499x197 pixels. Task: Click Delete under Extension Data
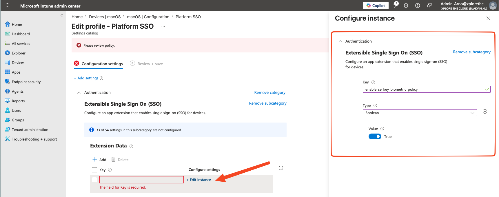(x=120, y=160)
